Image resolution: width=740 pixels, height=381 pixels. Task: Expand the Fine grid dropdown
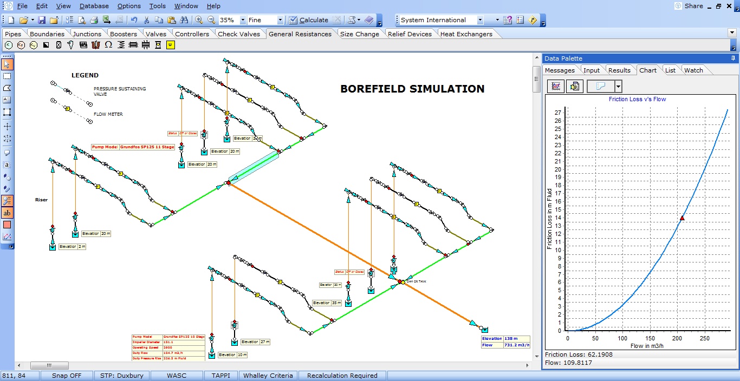coord(280,20)
